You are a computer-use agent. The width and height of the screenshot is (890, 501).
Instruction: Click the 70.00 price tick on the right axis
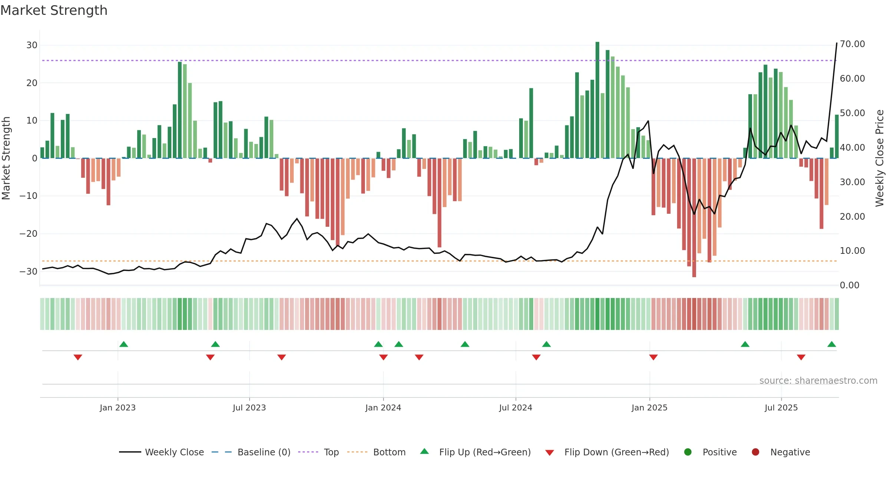[x=852, y=44]
